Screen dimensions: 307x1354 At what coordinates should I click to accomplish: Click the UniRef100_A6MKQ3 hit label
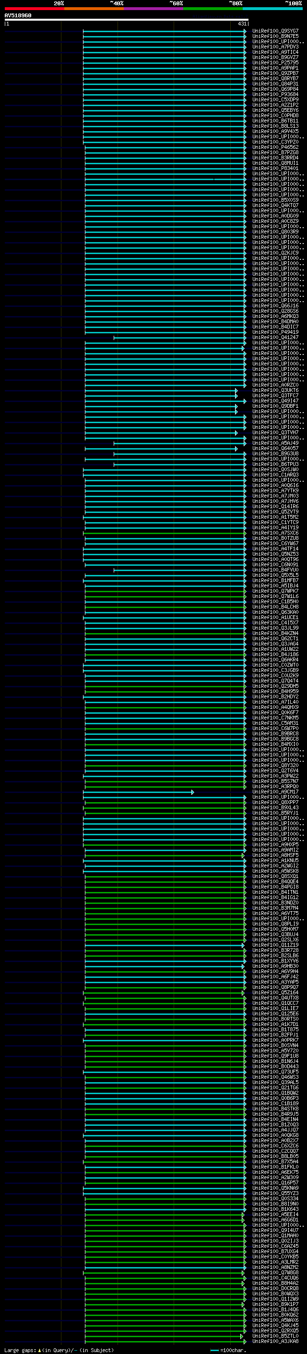tap(275, 317)
